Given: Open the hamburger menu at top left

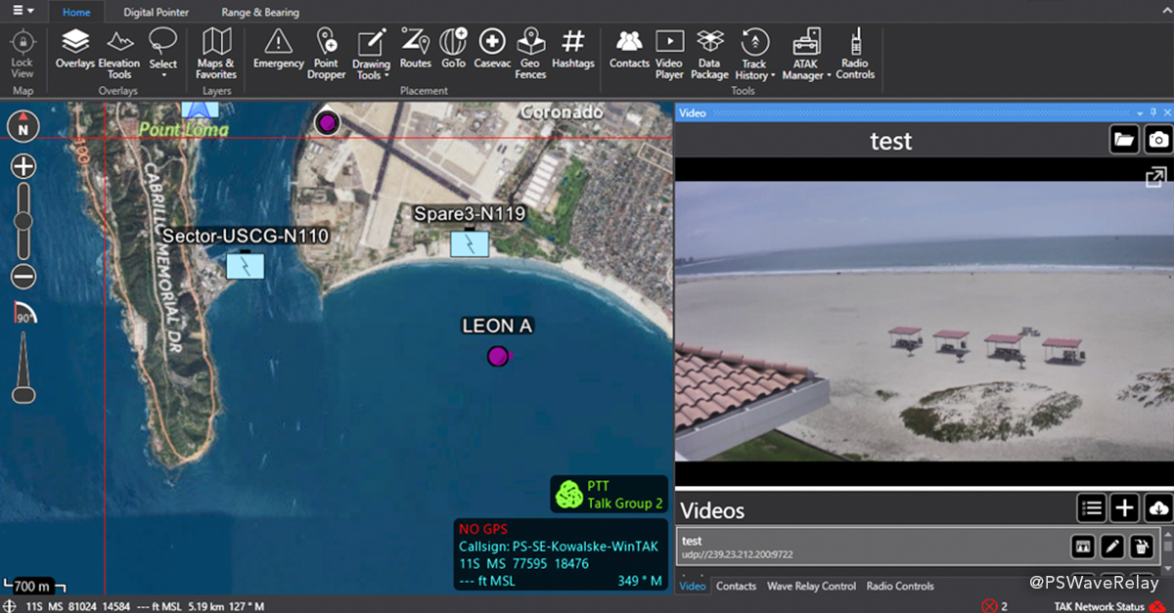Looking at the screenshot, I should click(16, 12).
